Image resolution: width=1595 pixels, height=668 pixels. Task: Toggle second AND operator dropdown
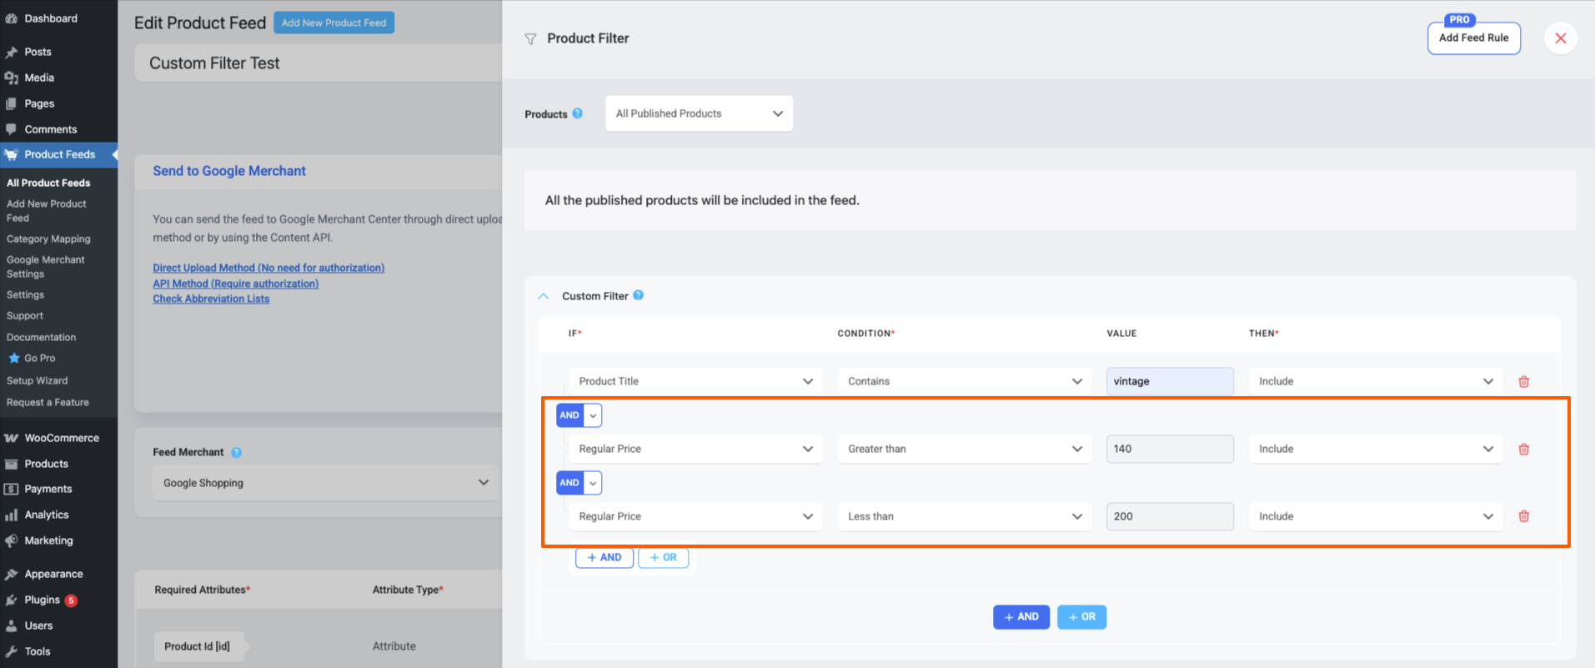[593, 483]
